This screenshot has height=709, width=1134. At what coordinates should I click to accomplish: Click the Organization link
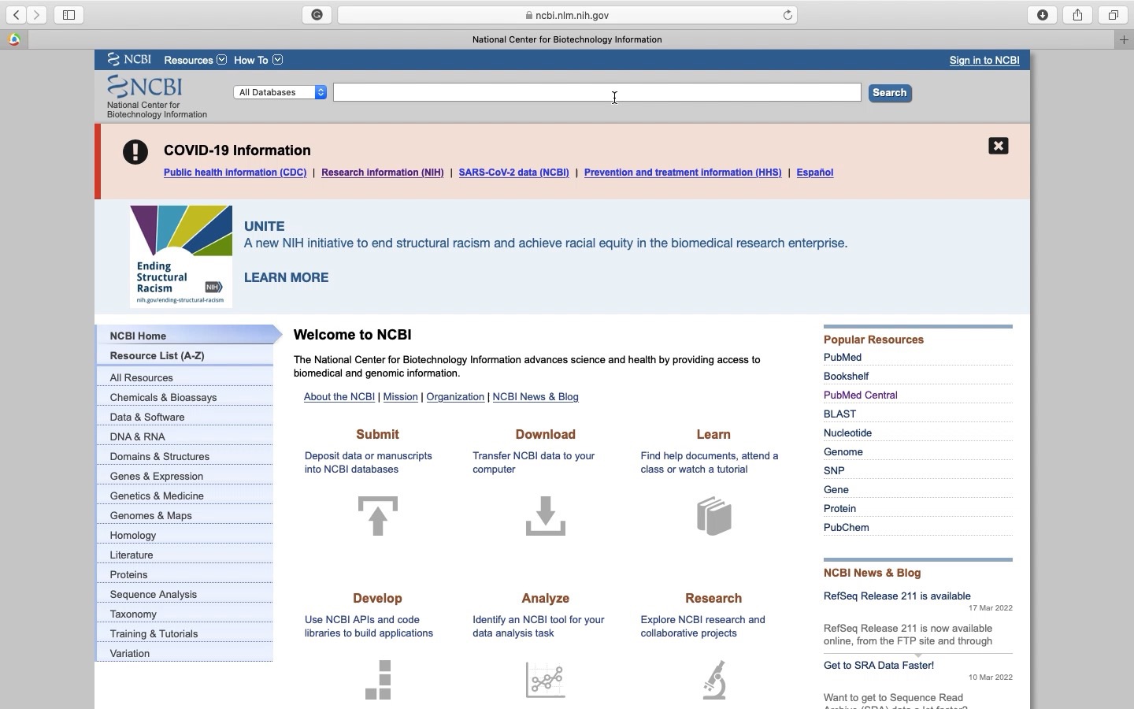455,396
